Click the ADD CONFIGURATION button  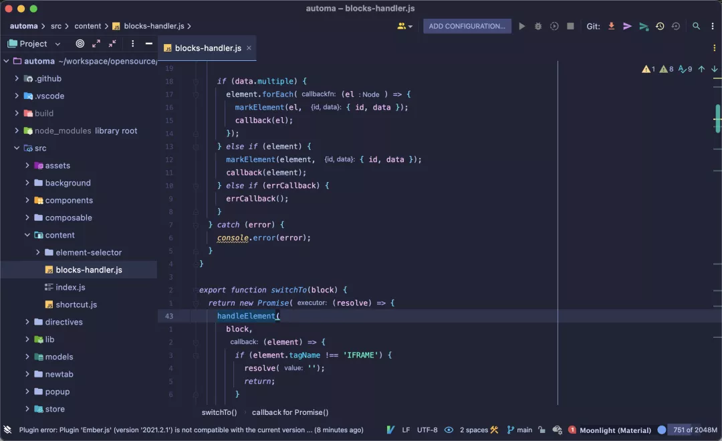pyautogui.click(x=467, y=26)
